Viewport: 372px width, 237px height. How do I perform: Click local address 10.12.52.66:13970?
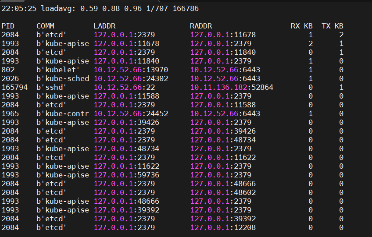point(131,70)
